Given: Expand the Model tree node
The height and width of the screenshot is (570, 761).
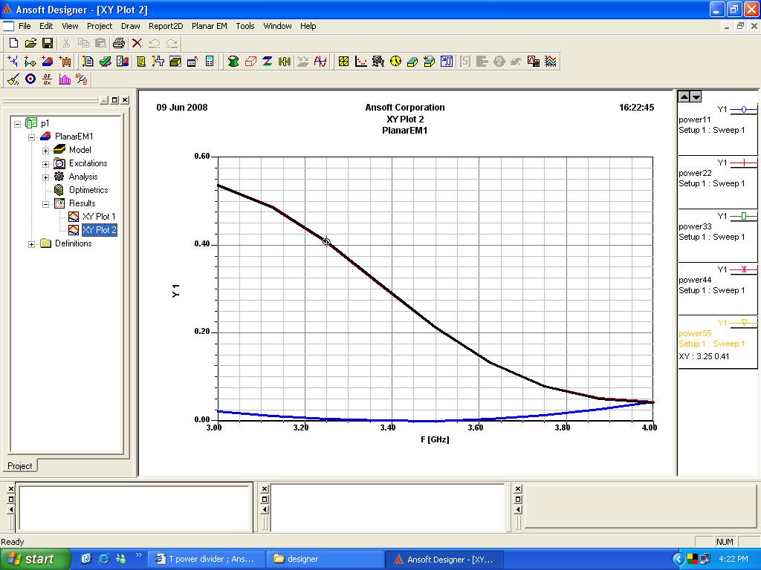Looking at the screenshot, I should 45,150.
